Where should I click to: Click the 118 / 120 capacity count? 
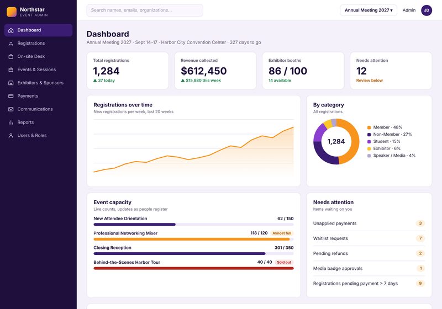tap(259, 233)
